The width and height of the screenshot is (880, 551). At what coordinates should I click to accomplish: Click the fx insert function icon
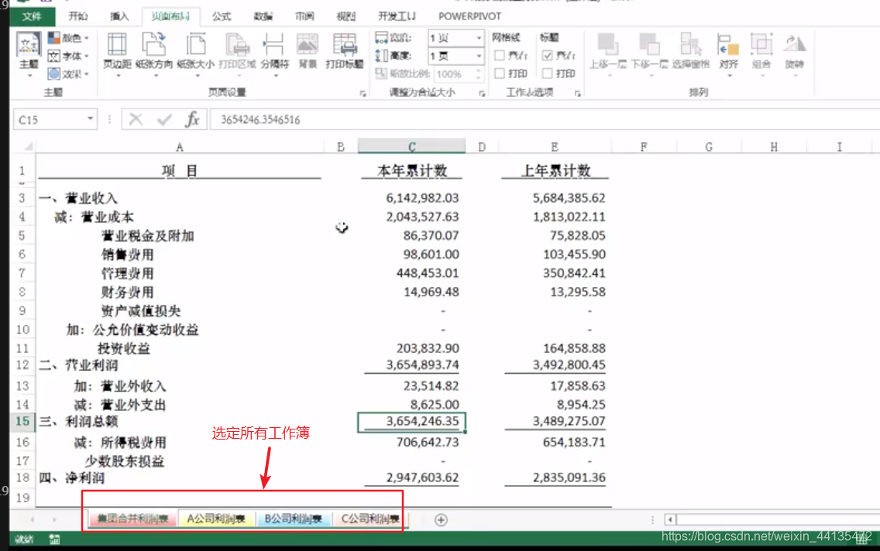coord(193,119)
